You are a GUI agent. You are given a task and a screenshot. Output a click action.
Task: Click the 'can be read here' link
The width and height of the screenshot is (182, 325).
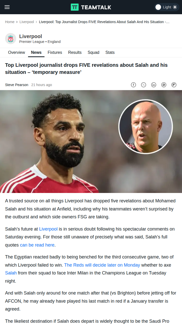[37, 245]
